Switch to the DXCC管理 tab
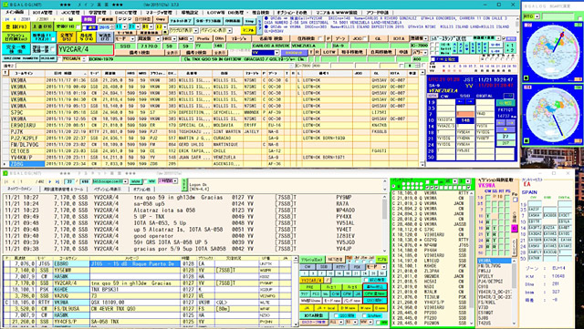This screenshot has width=584, height=329. tap(126, 12)
